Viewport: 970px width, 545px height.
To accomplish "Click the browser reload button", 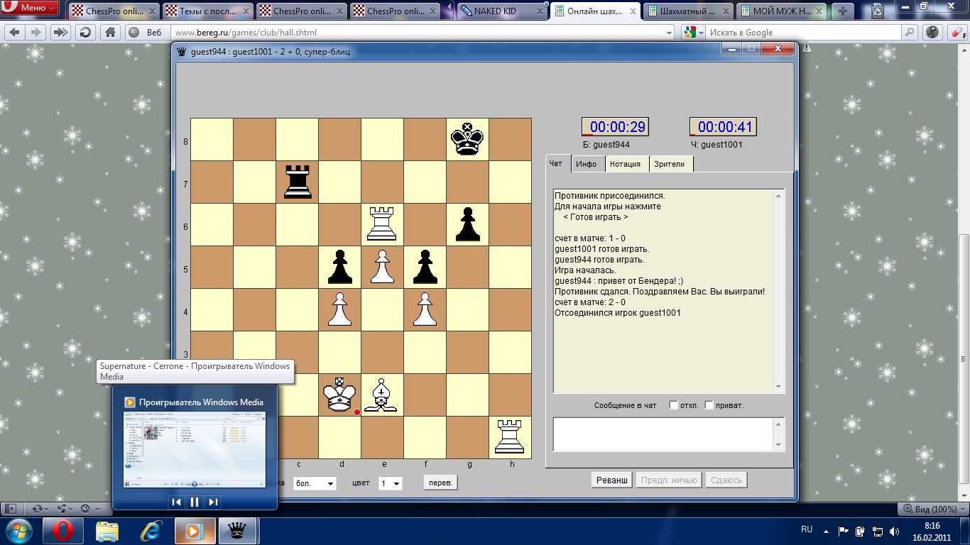I will (x=85, y=33).
